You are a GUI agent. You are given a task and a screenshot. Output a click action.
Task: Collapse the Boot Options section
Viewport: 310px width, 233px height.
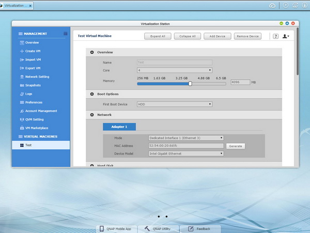click(x=92, y=94)
